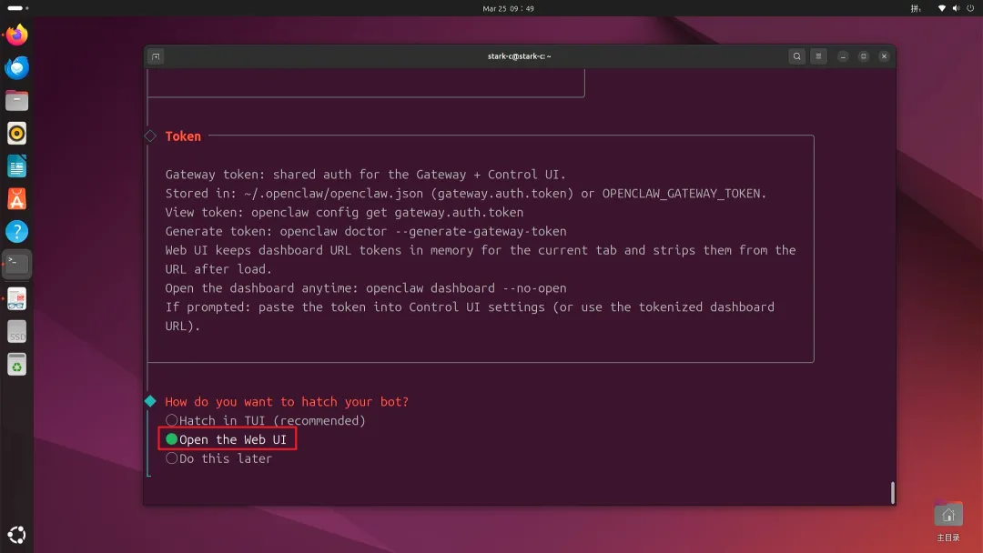The height and width of the screenshot is (553, 983).
Task: Open the Home folder desktop icon
Action: click(948, 520)
